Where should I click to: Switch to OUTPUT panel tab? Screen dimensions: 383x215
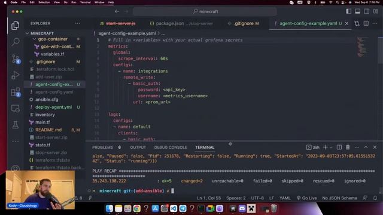coord(138,148)
